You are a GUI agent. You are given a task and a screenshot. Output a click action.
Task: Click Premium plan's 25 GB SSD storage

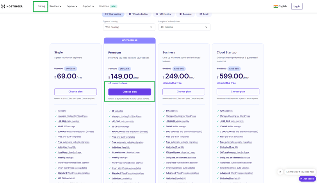click(x=120, y=127)
